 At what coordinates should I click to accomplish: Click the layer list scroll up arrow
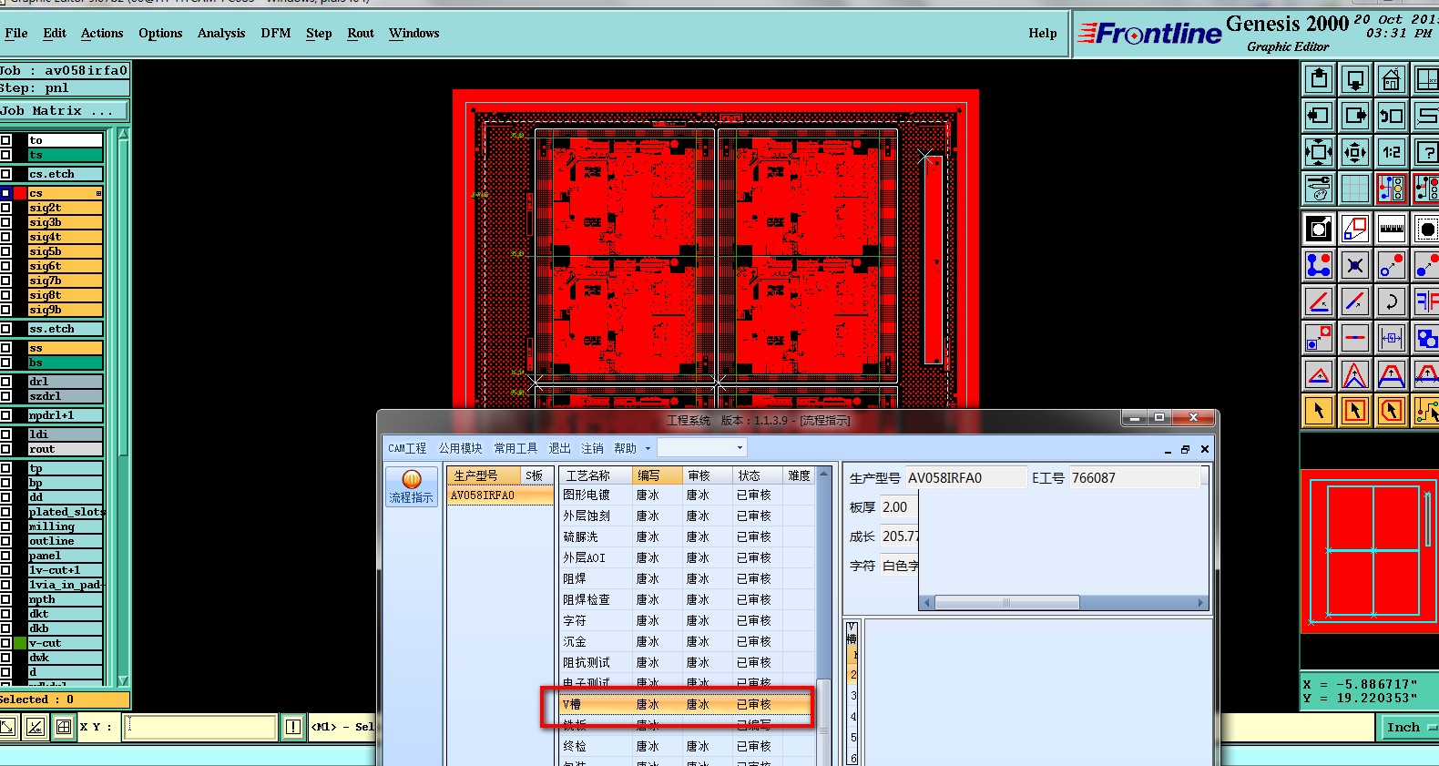point(123,135)
